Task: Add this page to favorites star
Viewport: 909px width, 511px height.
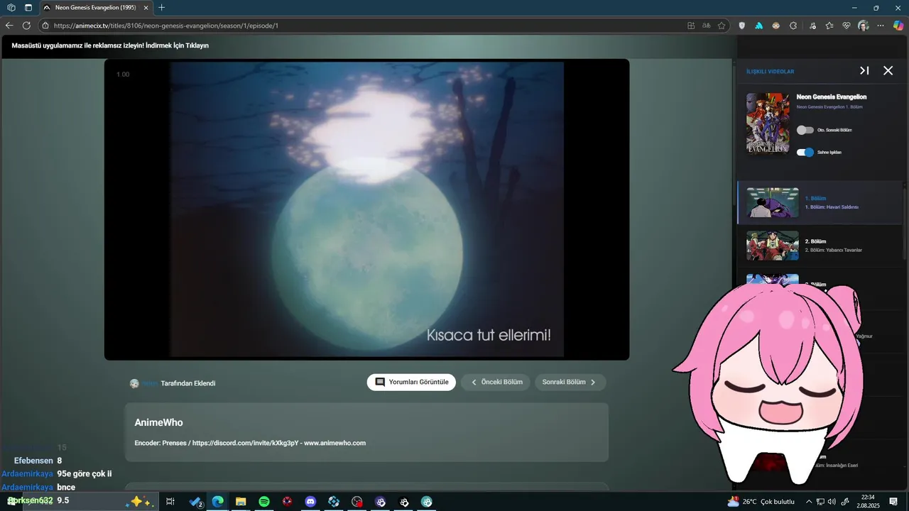Action: pyautogui.click(x=722, y=26)
